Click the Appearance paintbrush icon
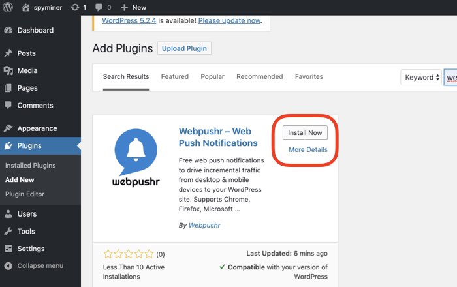Image resolution: width=457 pixels, height=287 pixels. pos(8,128)
